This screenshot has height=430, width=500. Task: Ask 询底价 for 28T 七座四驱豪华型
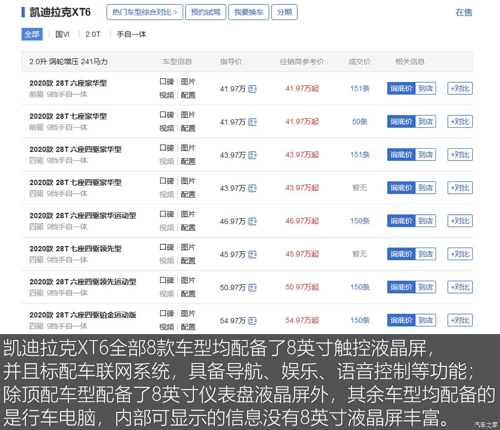click(401, 188)
